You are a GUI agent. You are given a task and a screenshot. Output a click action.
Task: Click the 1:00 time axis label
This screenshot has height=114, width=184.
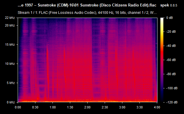52,107
